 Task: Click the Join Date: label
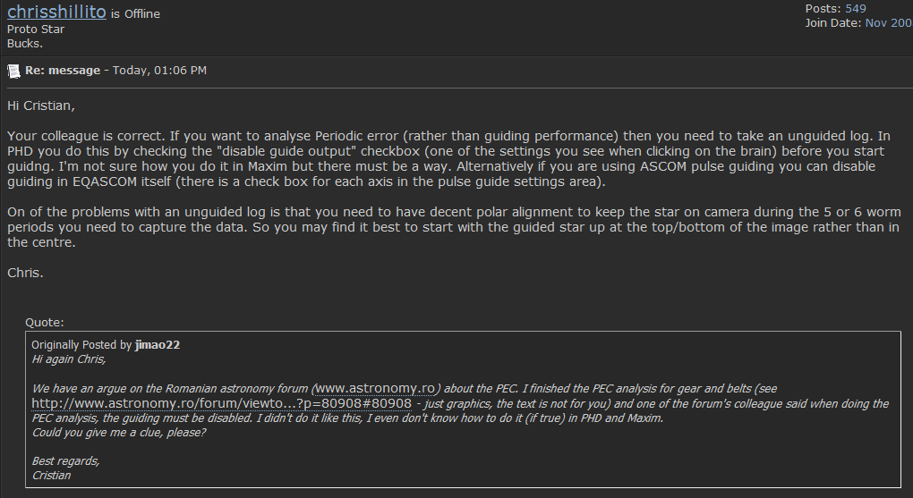pos(833,23)
